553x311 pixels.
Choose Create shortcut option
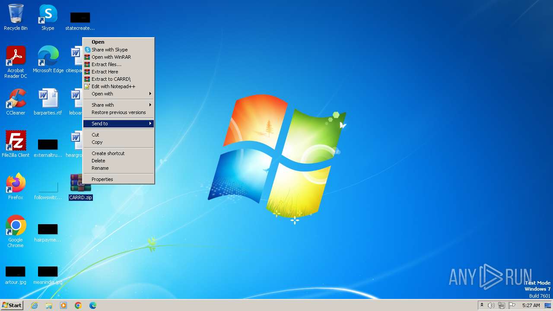[x=118, y=153]
